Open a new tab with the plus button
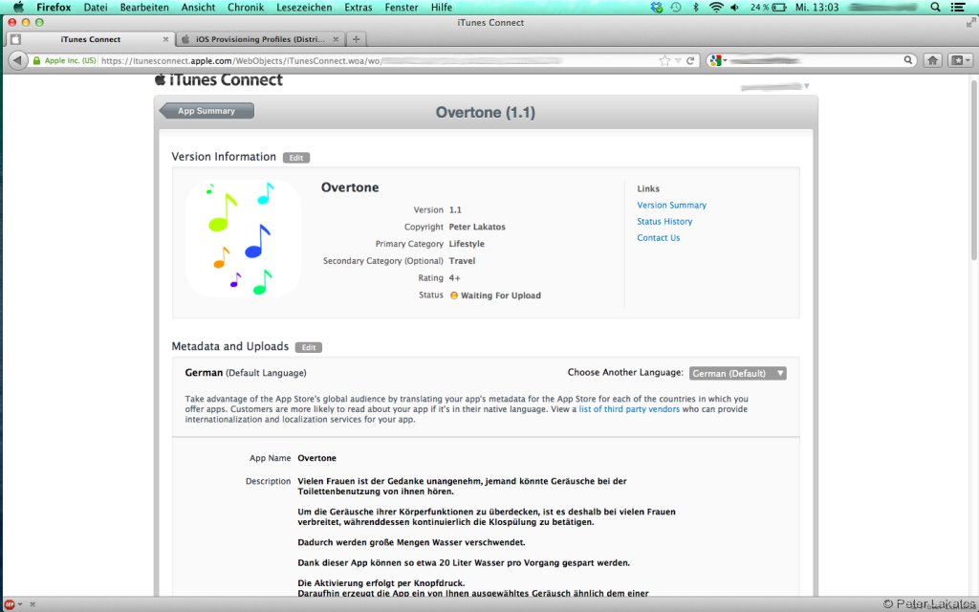This screenshot has height=612, width=979. coord(356,38)
